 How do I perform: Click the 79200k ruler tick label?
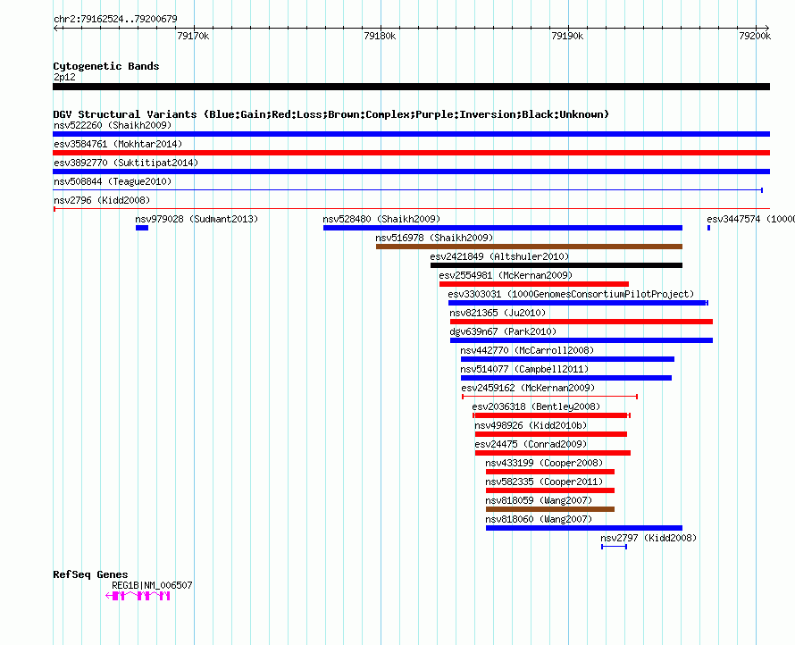pyautogui.click(x=755, y=36)
